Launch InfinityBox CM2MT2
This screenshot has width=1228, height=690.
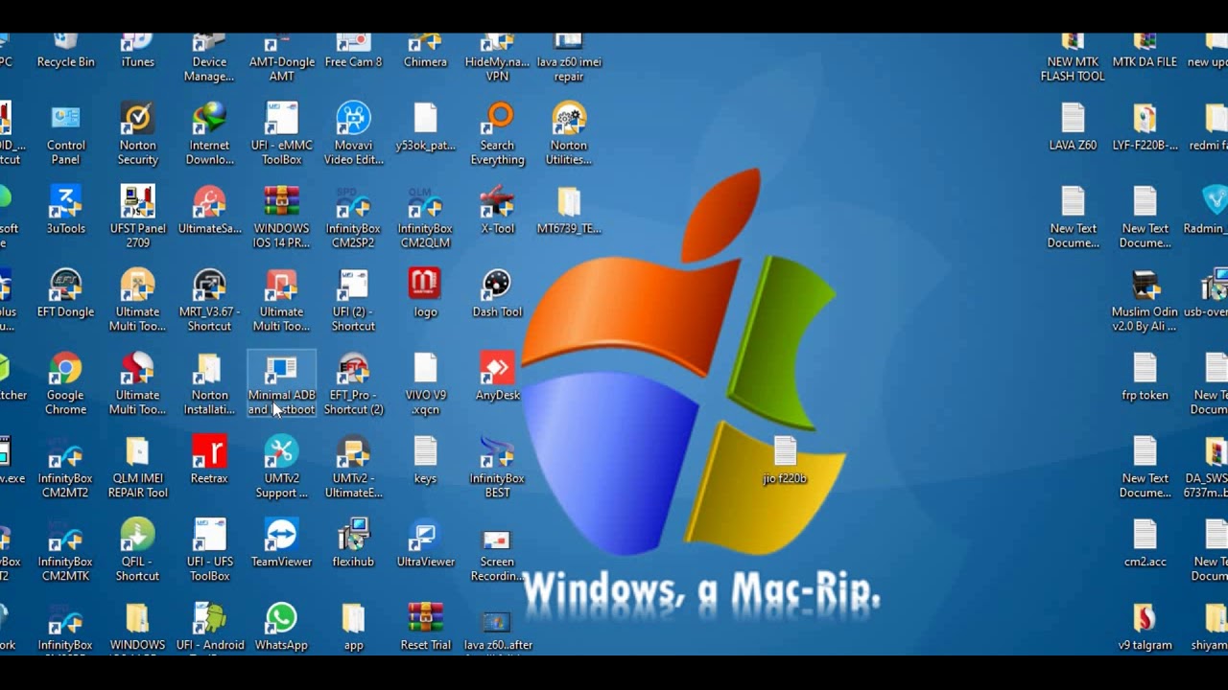coord(65,468)
